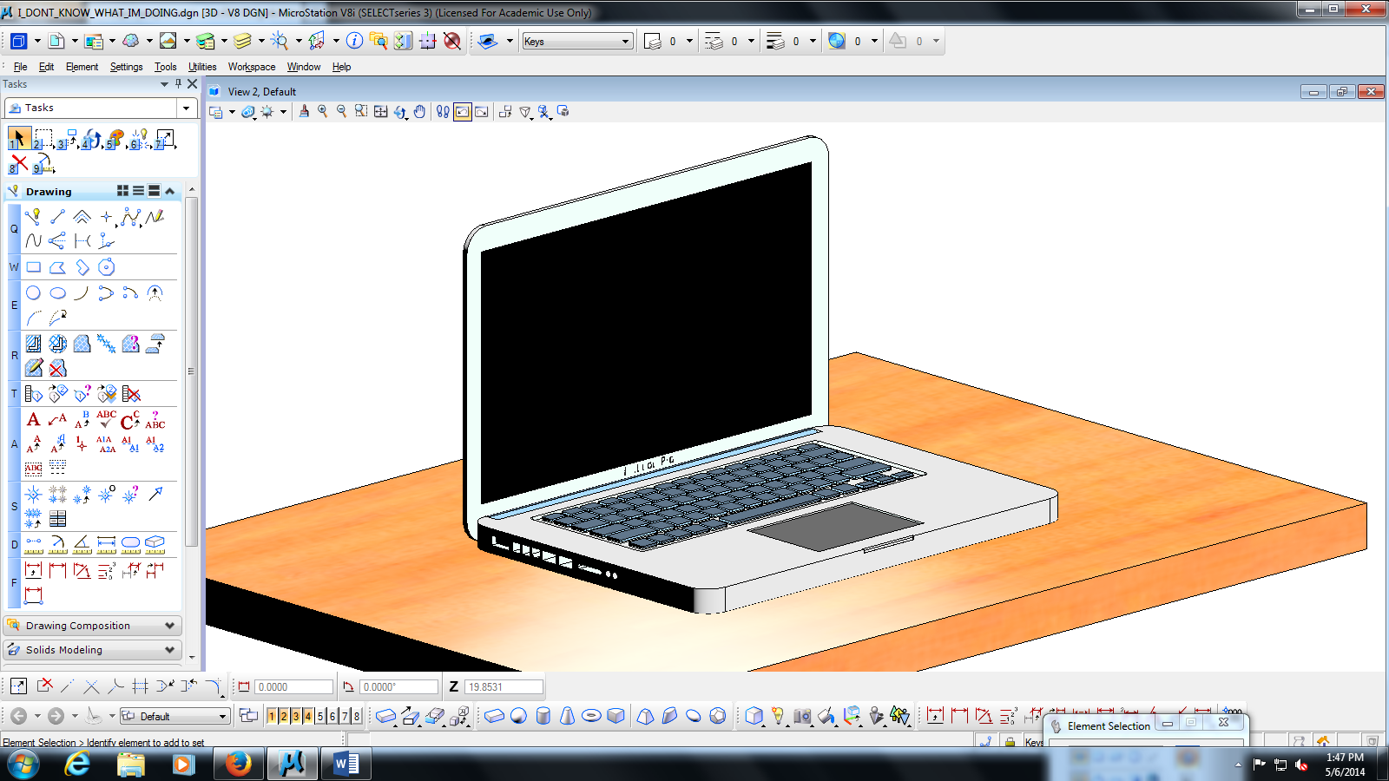Toggle view 5 button on
Viewport: 1389px width, 781px height.
tap(320, 716)
